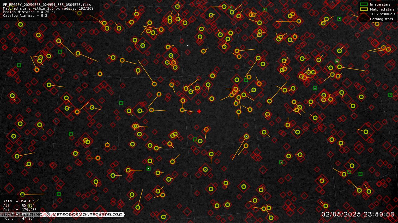Click the FITS filename FF_BR000Y_20250503_024954_835_0504576.fits
The width and height of the screenshot is (398, 223).
click(47, 5)
